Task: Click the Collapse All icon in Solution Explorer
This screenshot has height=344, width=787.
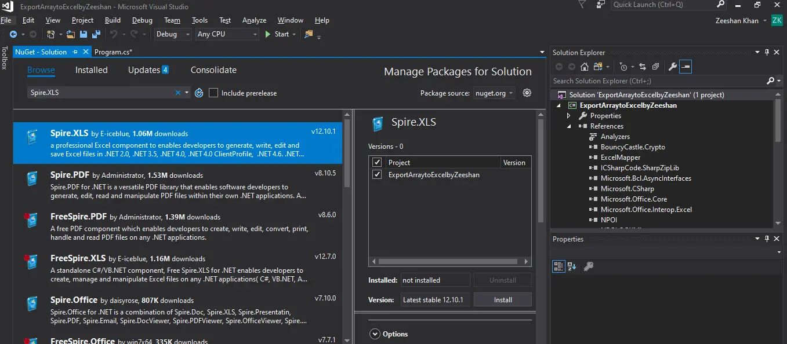Action: pyautogui.click(x=655, y=67)
